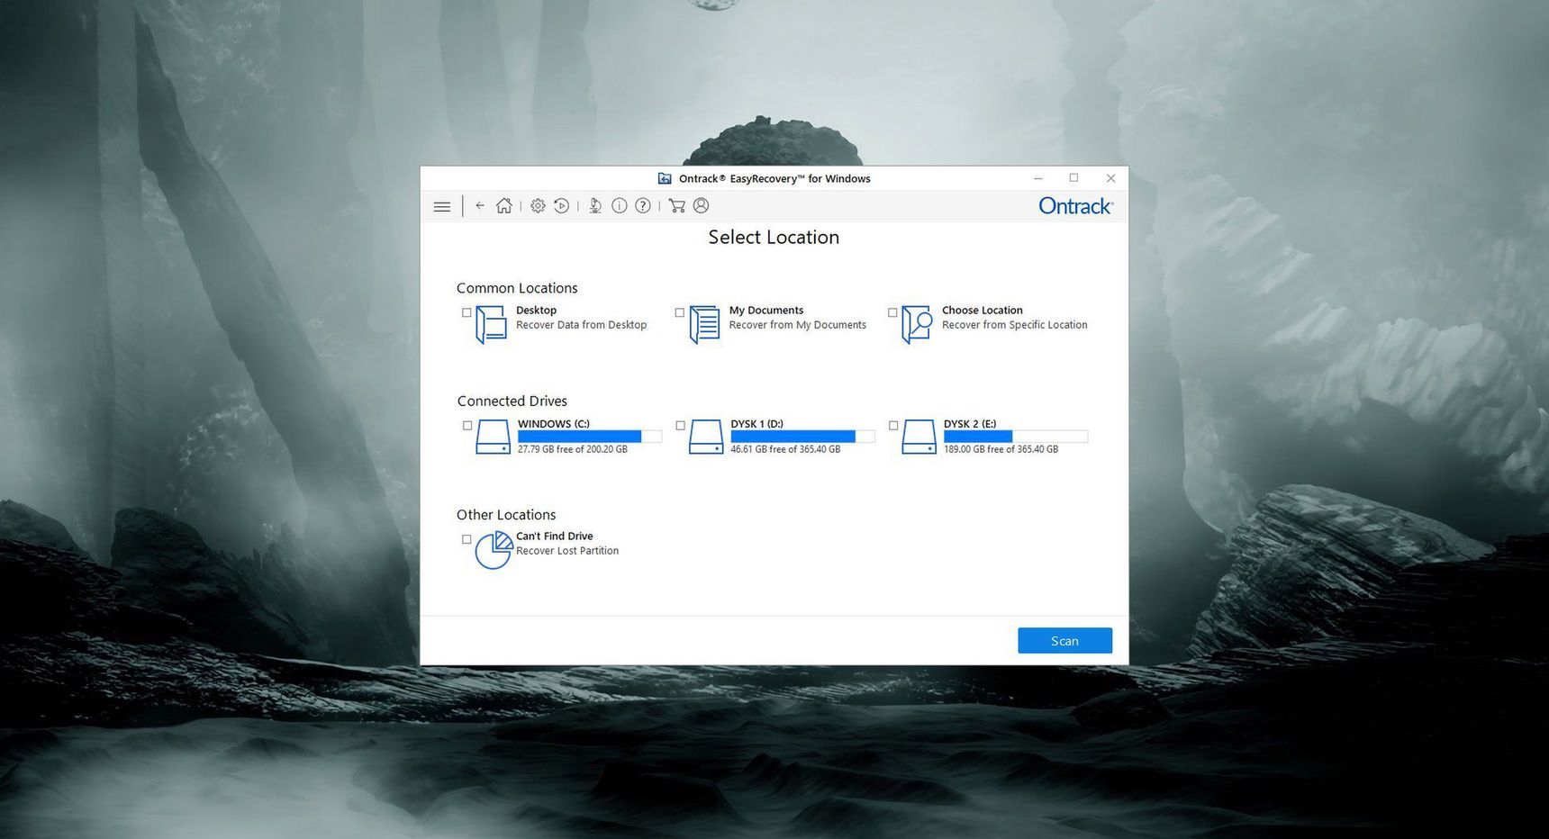Check the My Documents checkbox
The height and width of the screenshot is (839, 1549).
click(x=680, y=312)
